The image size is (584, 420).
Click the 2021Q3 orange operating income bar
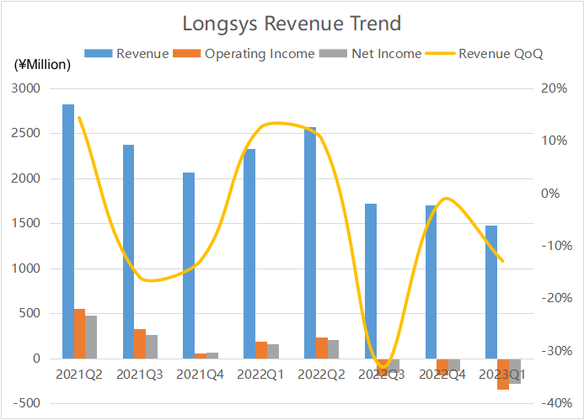coord(140,343)
